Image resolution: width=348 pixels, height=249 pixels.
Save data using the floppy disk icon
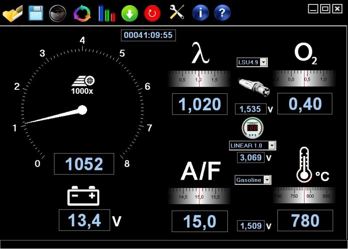click(36, 14)
